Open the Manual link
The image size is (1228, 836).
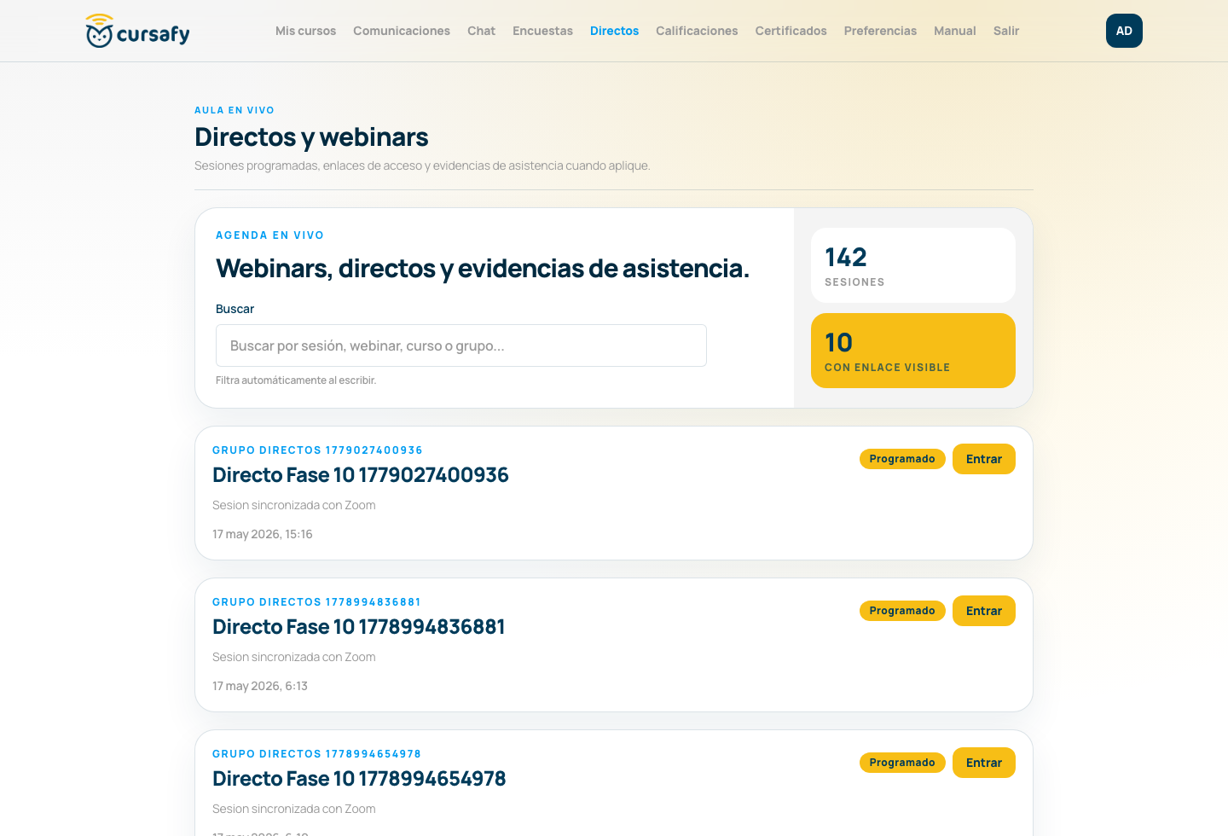pos(954,31)
